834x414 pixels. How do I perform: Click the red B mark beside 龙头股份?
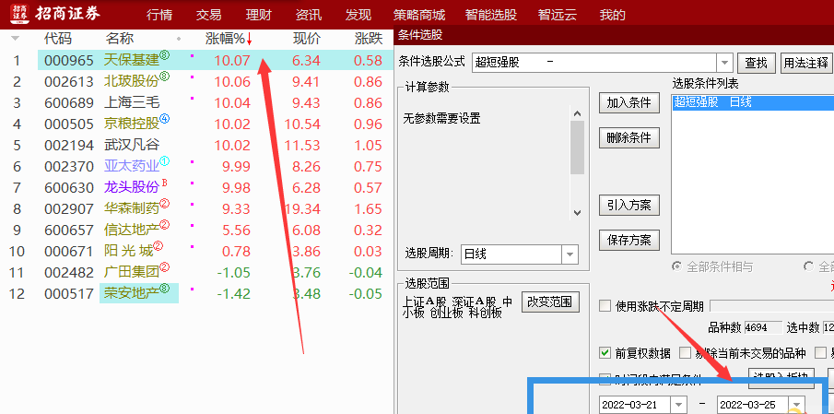coord(164,183)
